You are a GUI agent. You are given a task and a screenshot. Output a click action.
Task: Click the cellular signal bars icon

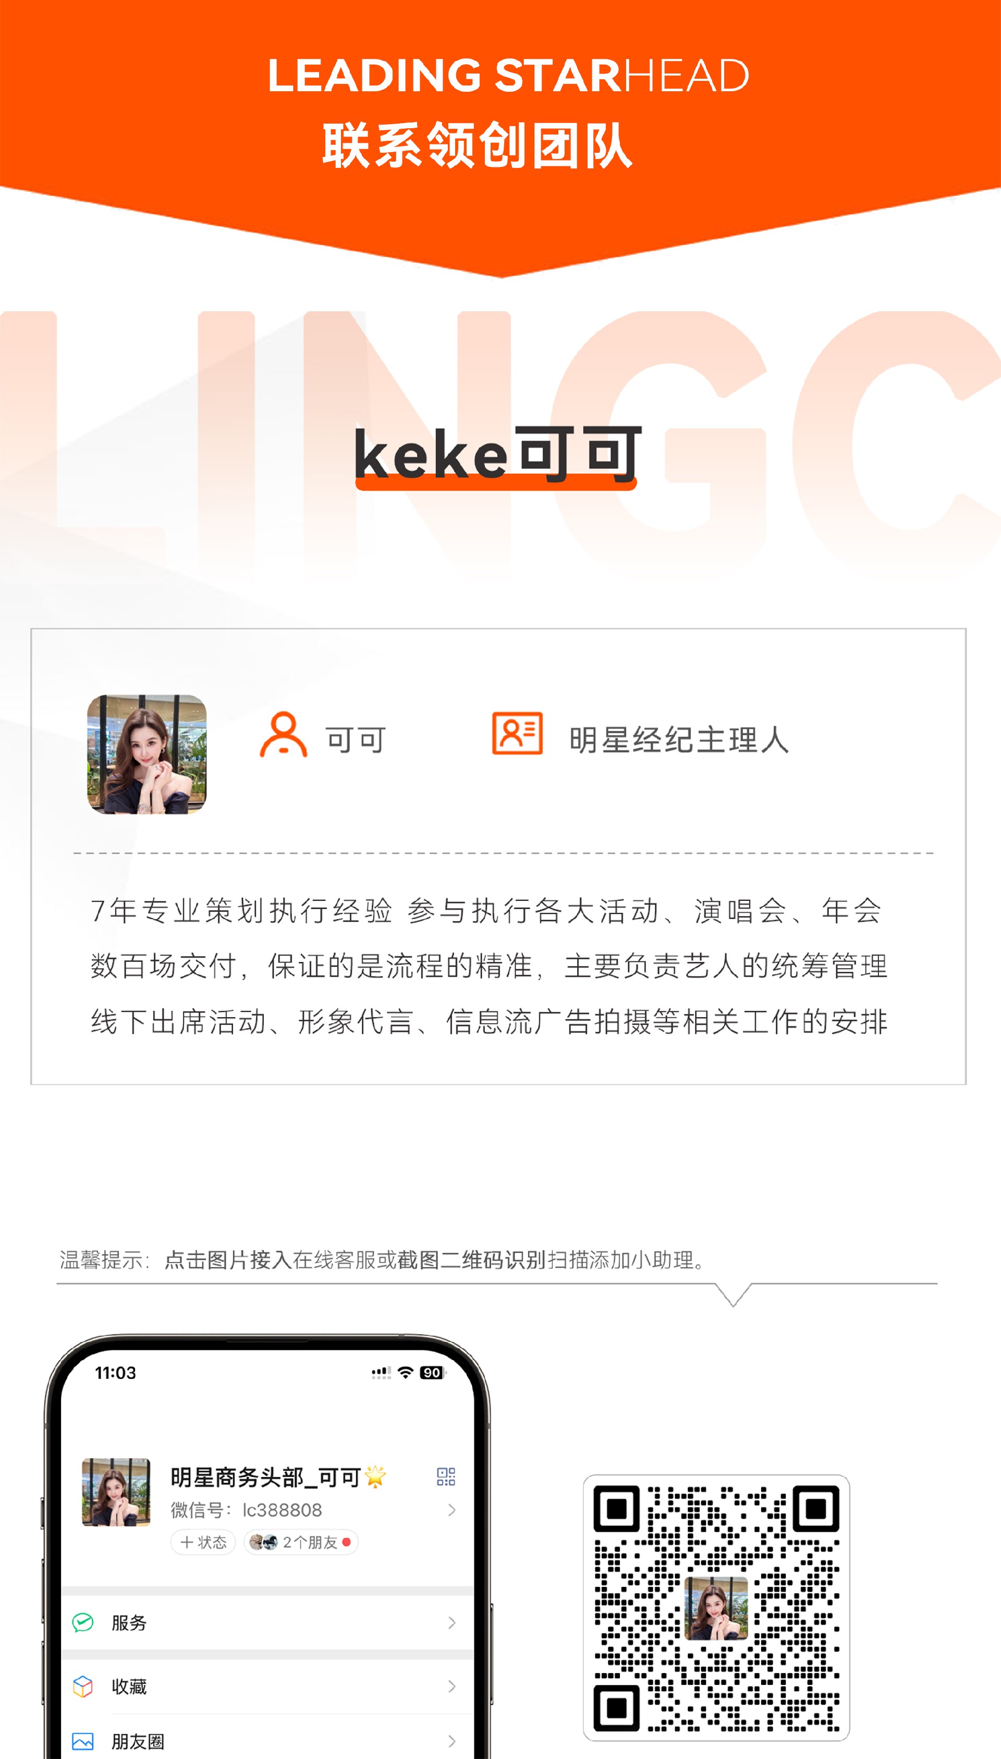tap(381, 1373)
